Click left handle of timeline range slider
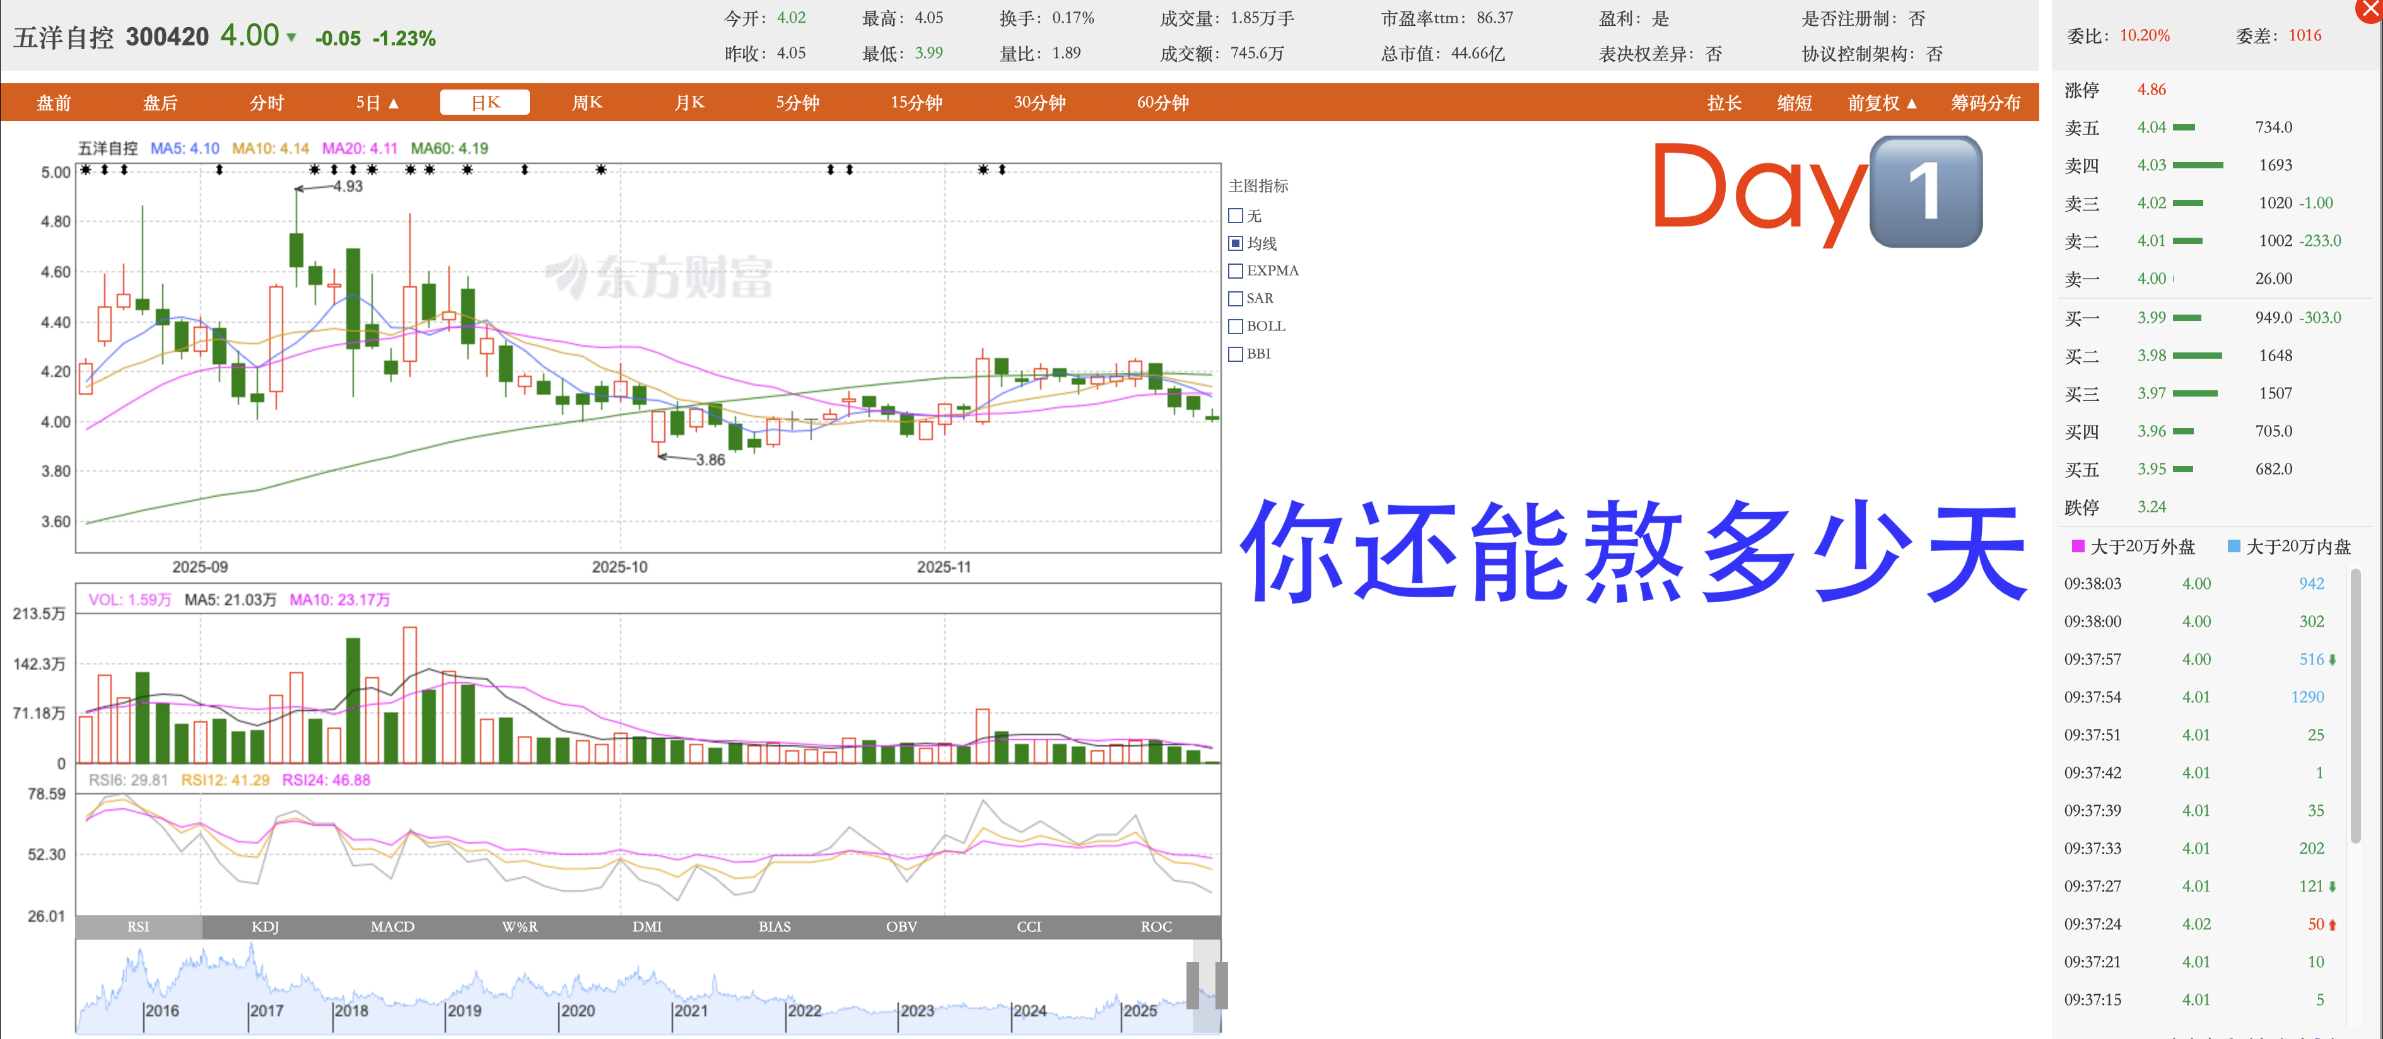2383x1039 pixels. 1192,985
